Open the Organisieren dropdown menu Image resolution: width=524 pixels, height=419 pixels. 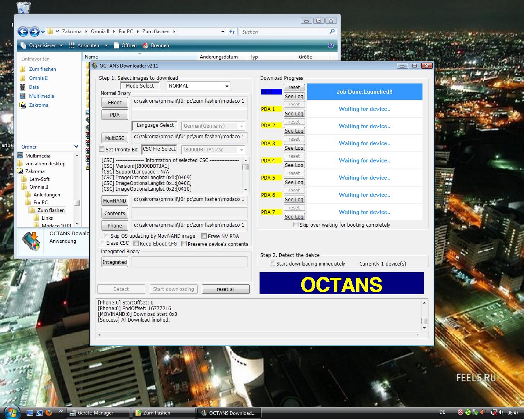pyautogui.click(x=42, y=45)
